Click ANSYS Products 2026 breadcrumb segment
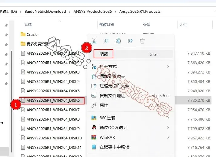The height and width of the screenshot is (157, 216). [x=93, y=12]
